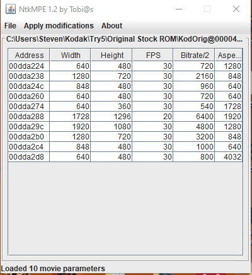
Task: Select address cell 00dda274
Action: coord(29,107)
